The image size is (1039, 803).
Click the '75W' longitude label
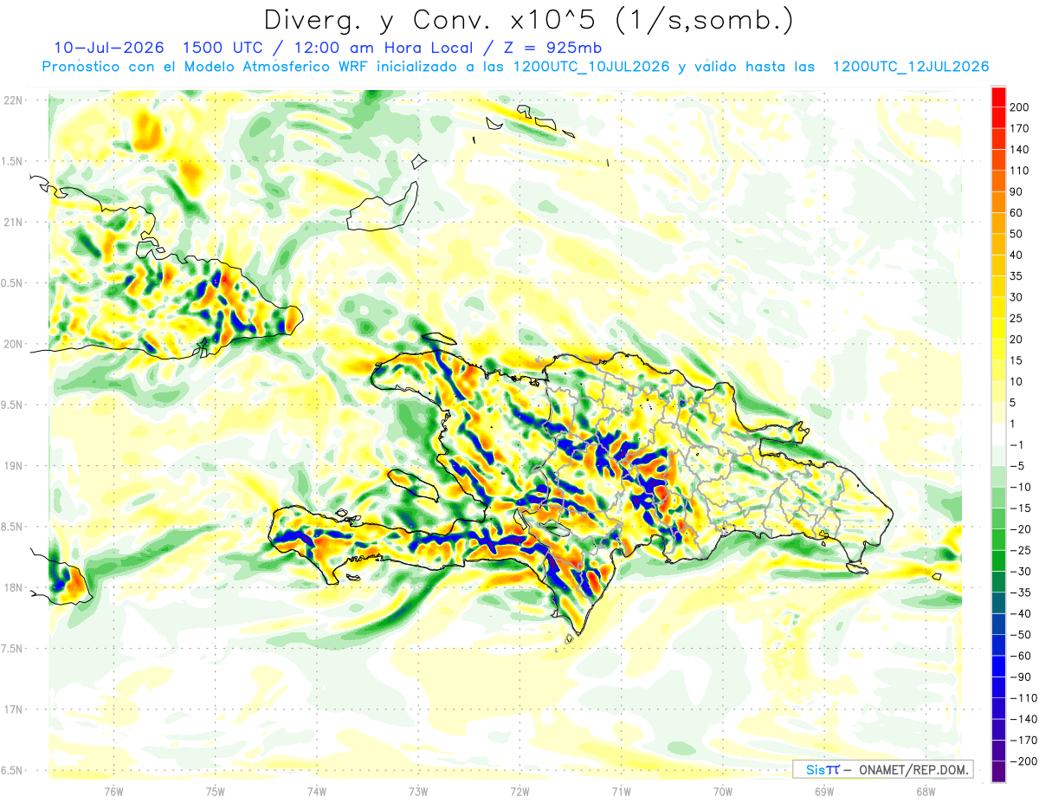coord(216,791)
